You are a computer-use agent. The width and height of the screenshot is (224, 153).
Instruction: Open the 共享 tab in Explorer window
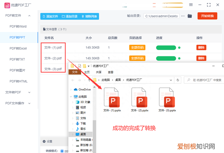[x=99, y=72]
